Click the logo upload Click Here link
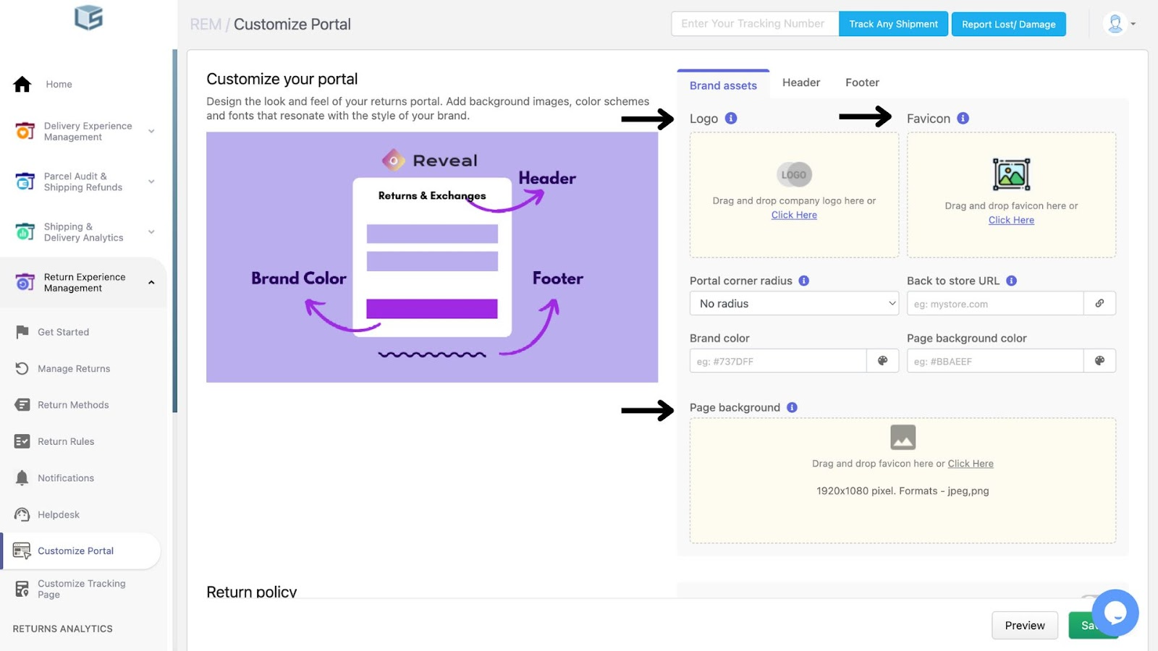Viewport: 1158px width, 651px height. (x=794, y=215)
